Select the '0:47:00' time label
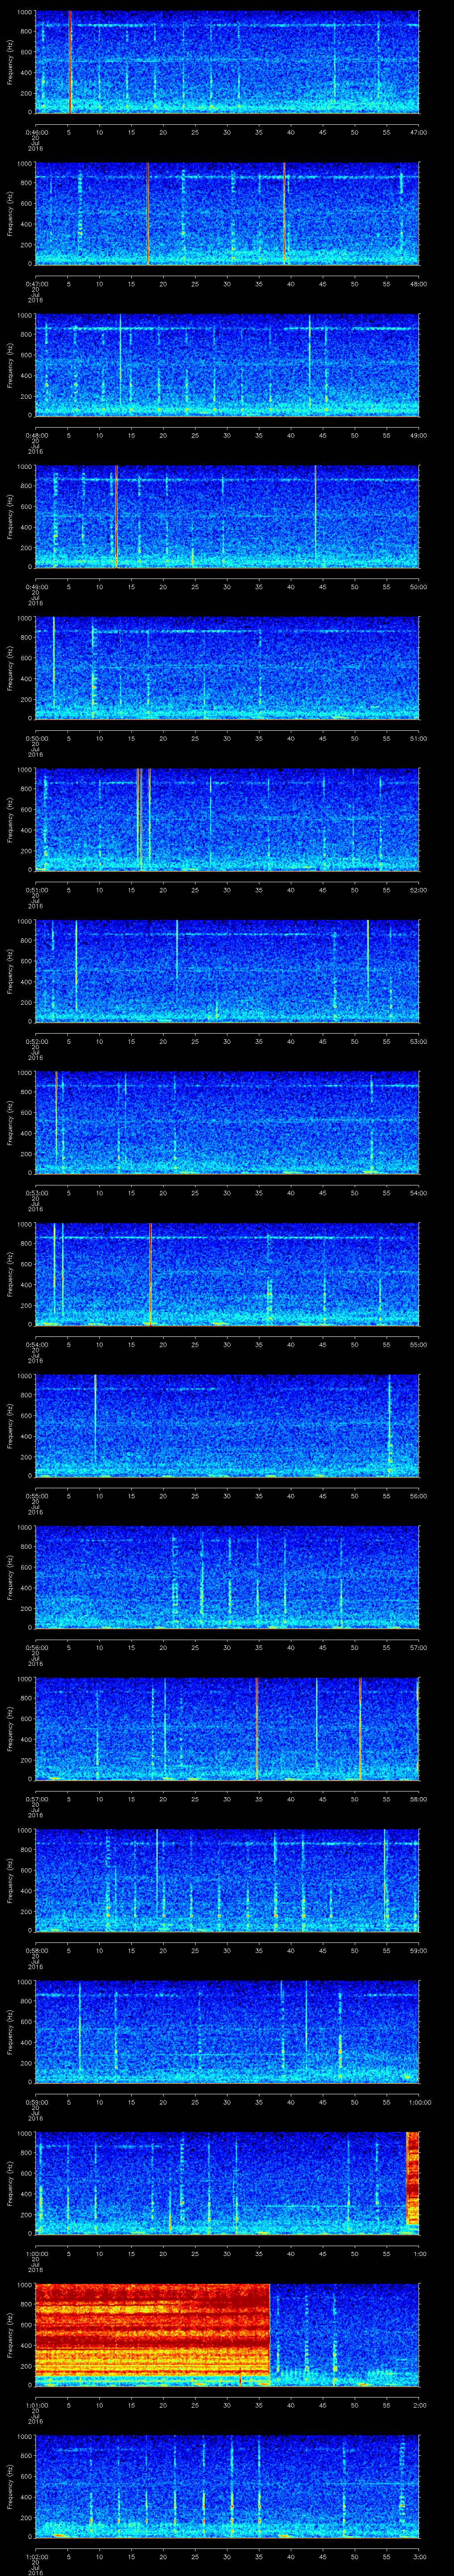 36,284
